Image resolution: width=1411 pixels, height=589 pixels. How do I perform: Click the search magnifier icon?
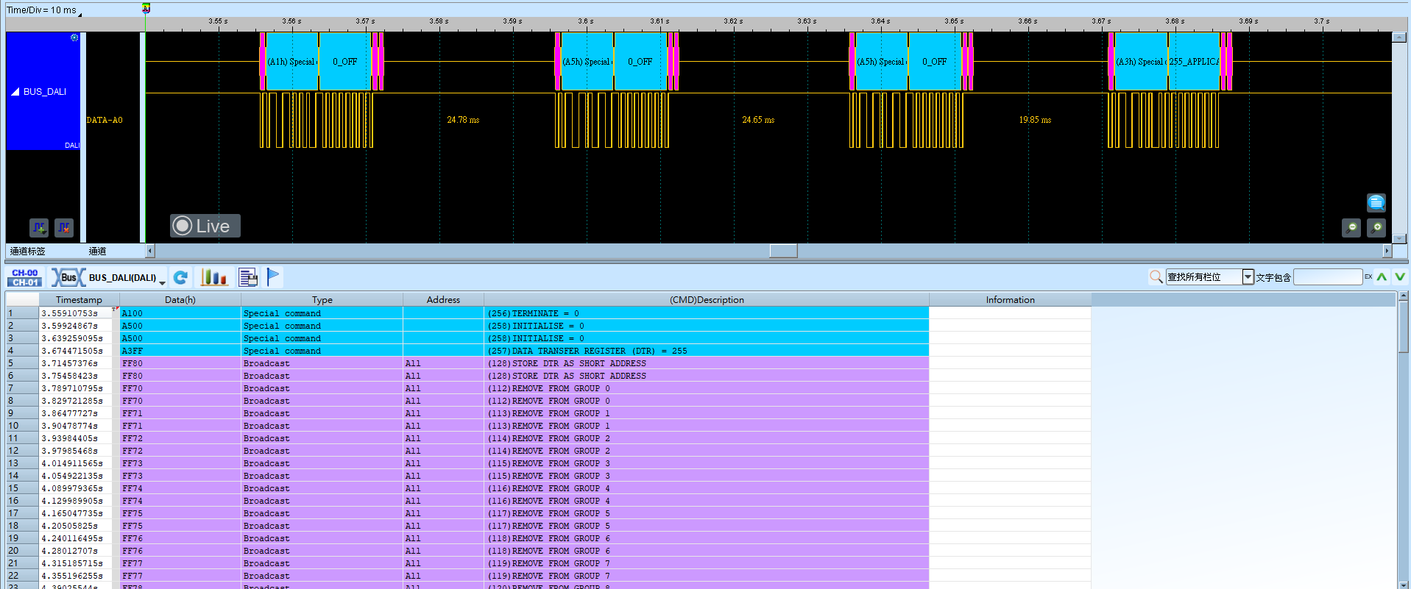point(1156,276)
